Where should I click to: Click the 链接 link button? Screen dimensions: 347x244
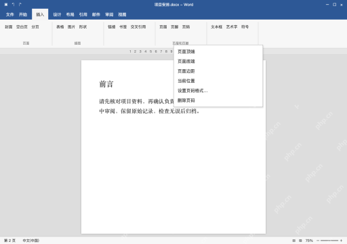(x=112, y=27)
